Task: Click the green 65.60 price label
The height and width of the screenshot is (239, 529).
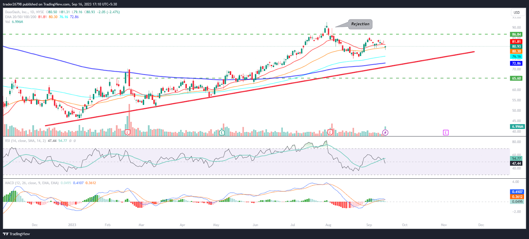Action: click(516, 78)
